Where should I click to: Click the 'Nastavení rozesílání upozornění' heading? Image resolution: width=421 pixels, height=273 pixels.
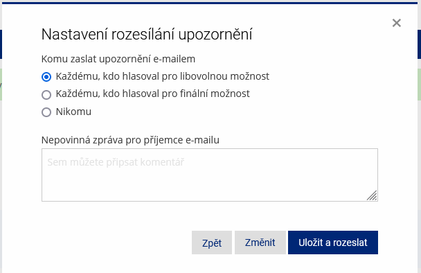[147, 35]
